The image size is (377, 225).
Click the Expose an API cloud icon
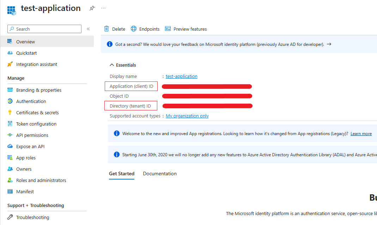(10, 146)
